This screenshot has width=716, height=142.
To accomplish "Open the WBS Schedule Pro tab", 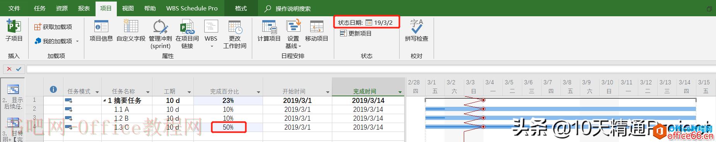I will pyautogui.click(x=192, y=8).
